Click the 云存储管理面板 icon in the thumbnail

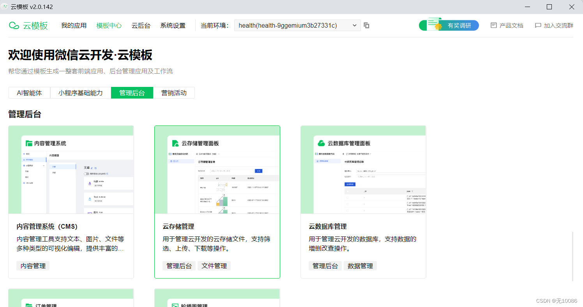pos(175,143)
